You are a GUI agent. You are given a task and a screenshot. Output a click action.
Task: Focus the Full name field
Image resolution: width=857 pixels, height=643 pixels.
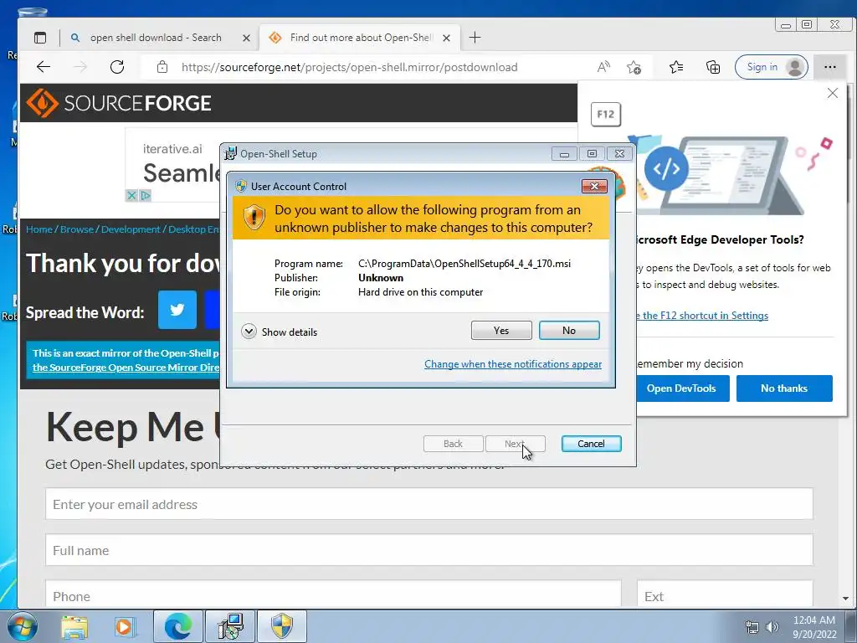(x=429, y=550)
